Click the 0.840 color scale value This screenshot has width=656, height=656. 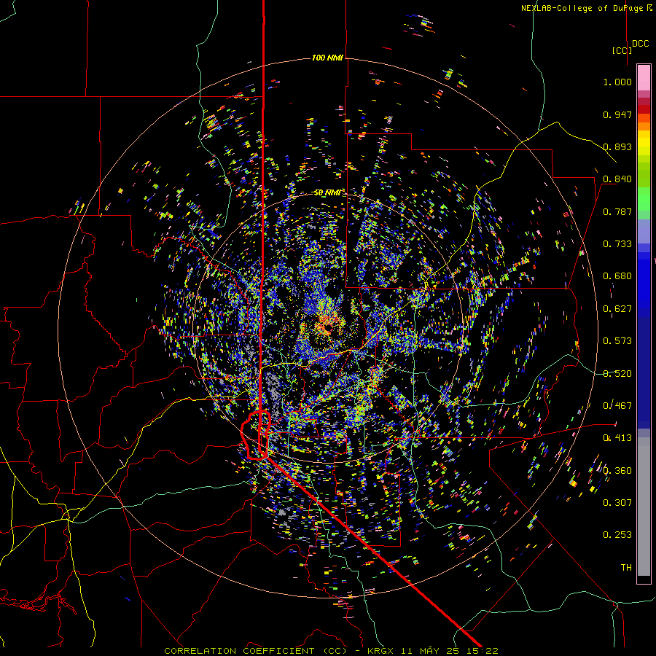617,179
